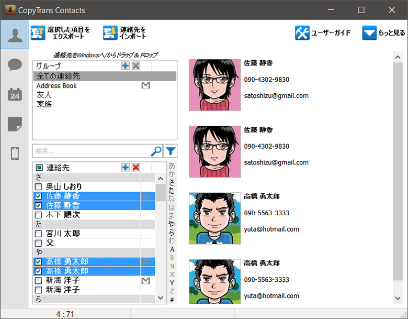Check the 木下 順次 checkbox
The image size is (408, 319).
[x=38, y=215]
